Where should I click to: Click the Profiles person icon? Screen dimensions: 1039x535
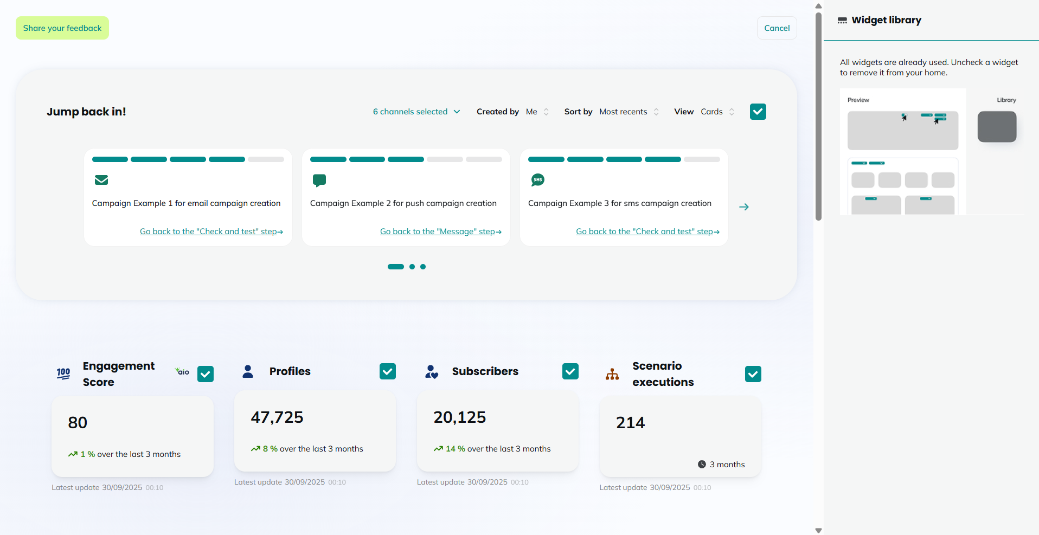[248, 371]
